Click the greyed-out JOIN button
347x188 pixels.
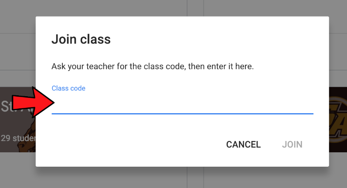point(292,144)
